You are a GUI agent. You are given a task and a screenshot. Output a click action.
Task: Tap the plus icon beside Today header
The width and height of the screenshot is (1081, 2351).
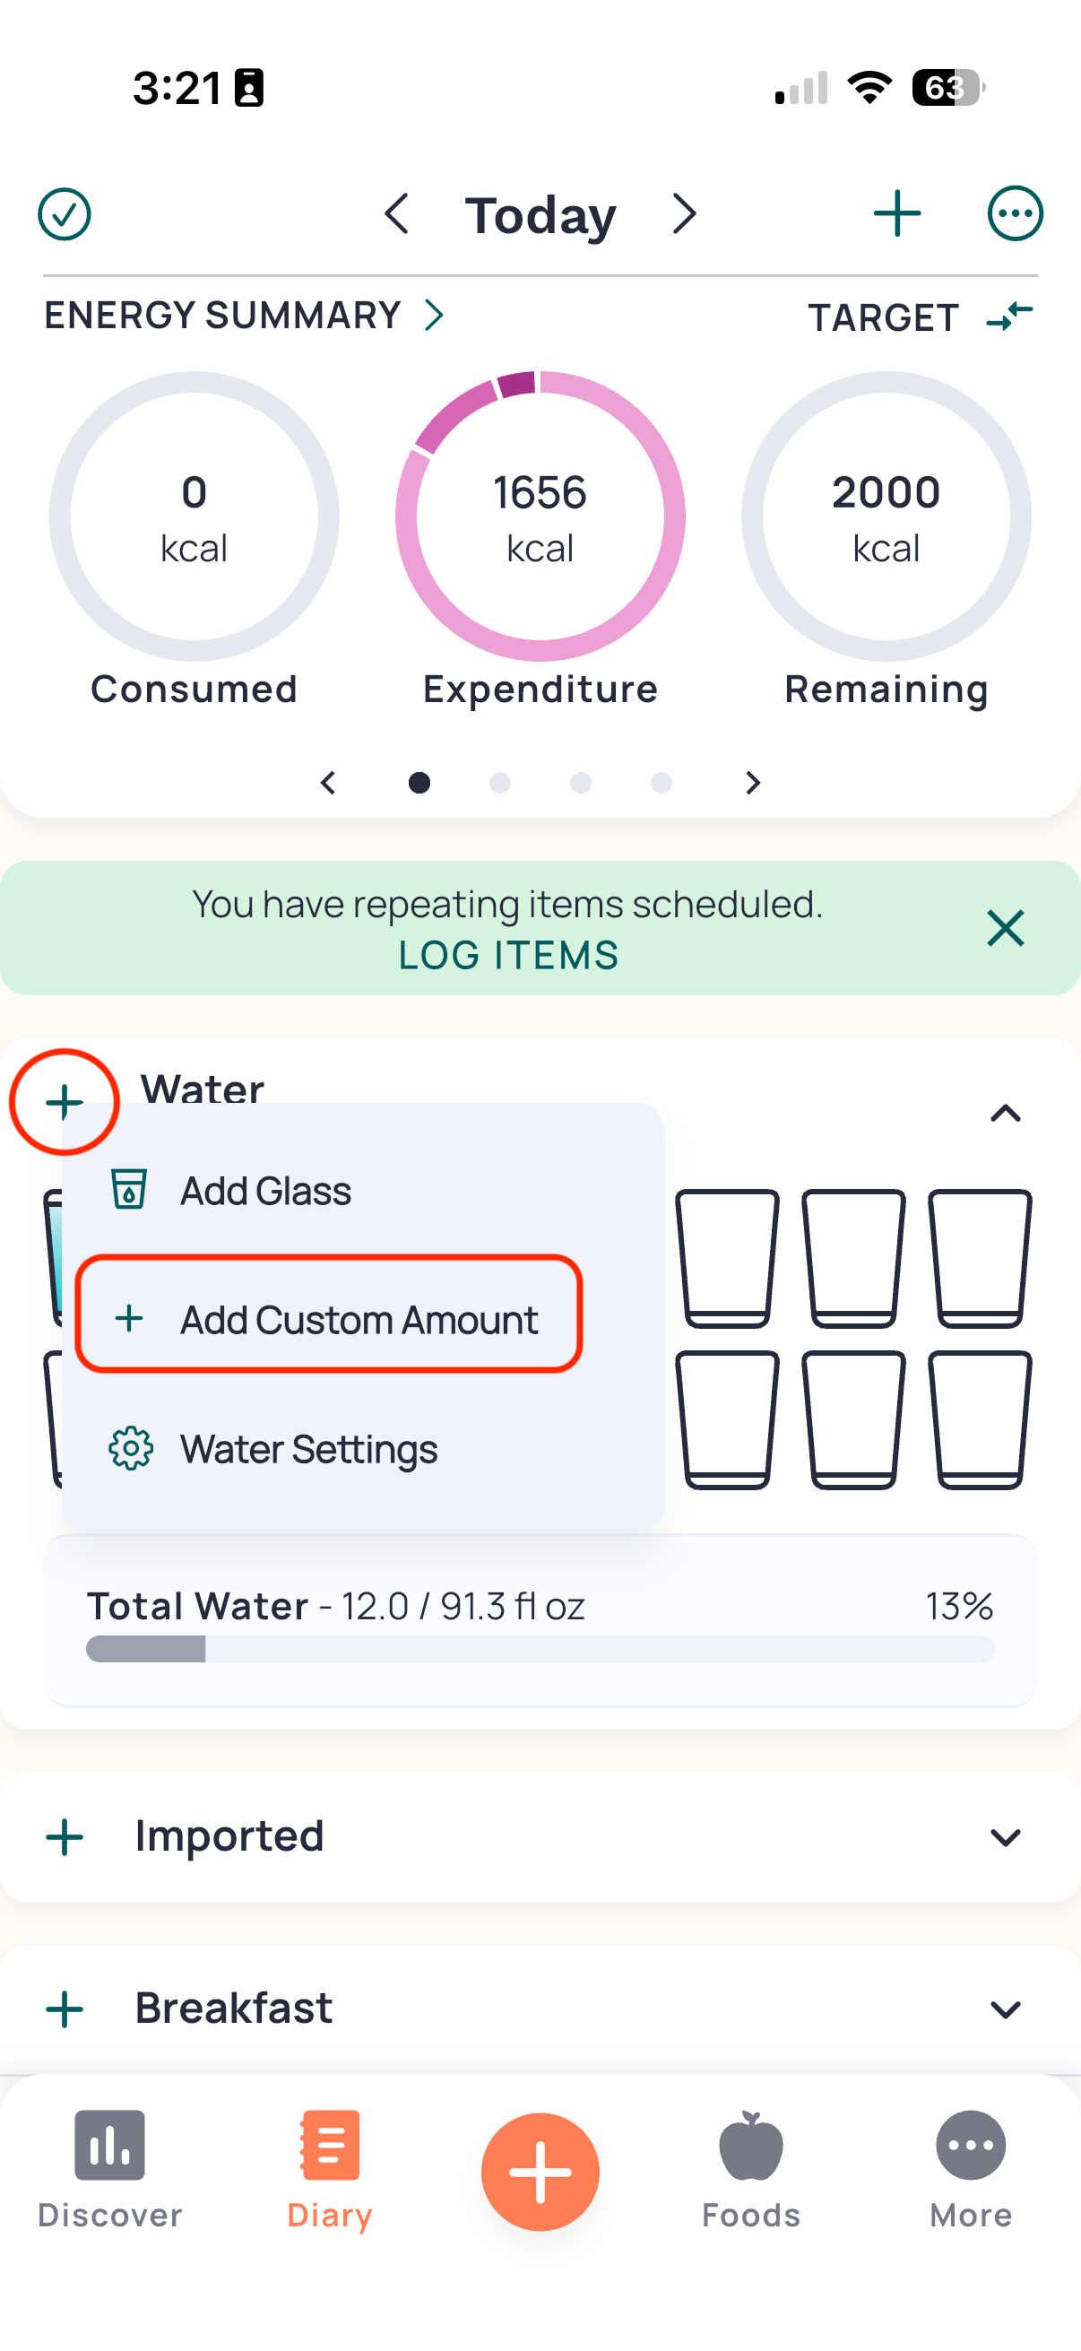896,213
